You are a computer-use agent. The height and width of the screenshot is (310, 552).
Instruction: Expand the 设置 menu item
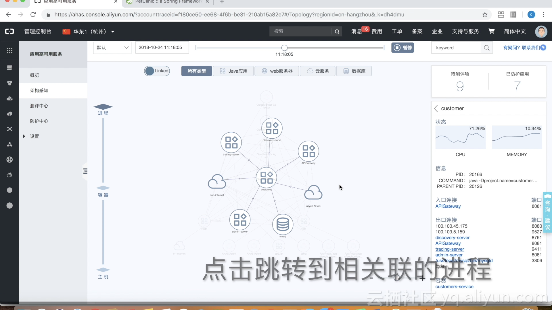(x=34, y=136)
